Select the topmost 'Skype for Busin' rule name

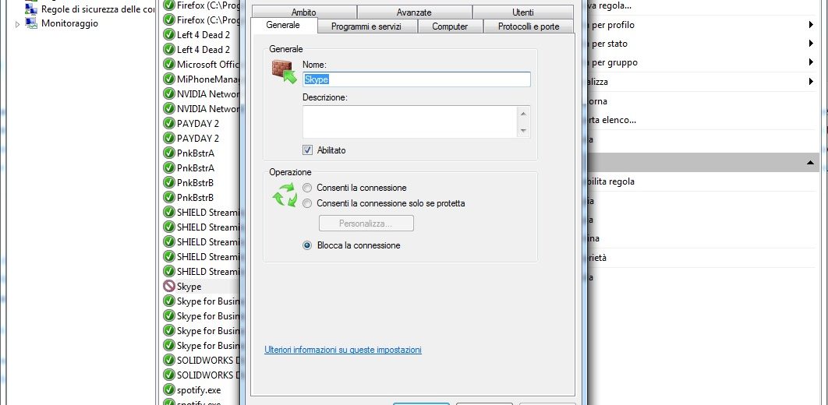pos(208,301)
